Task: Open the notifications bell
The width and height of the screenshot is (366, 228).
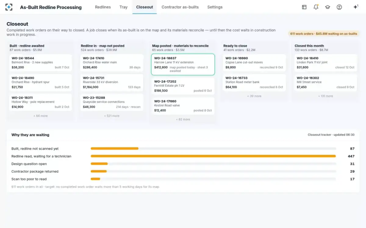Action: [316, 7]
